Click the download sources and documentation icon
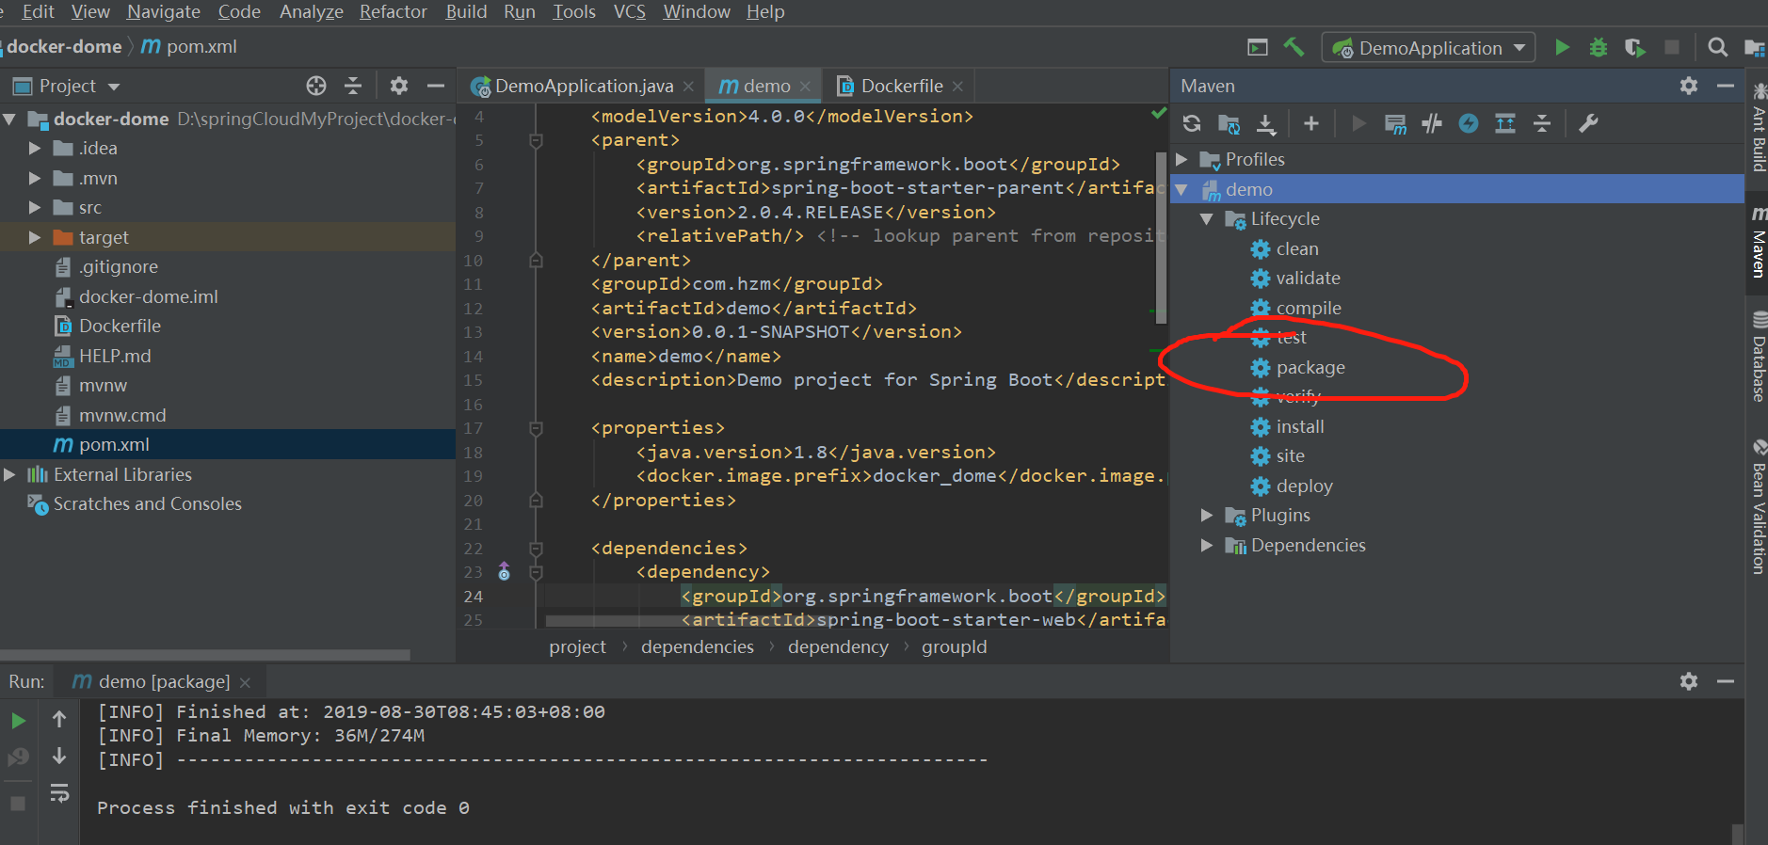The height and width of the screenshot is (845, 1768). [1266, 123]
